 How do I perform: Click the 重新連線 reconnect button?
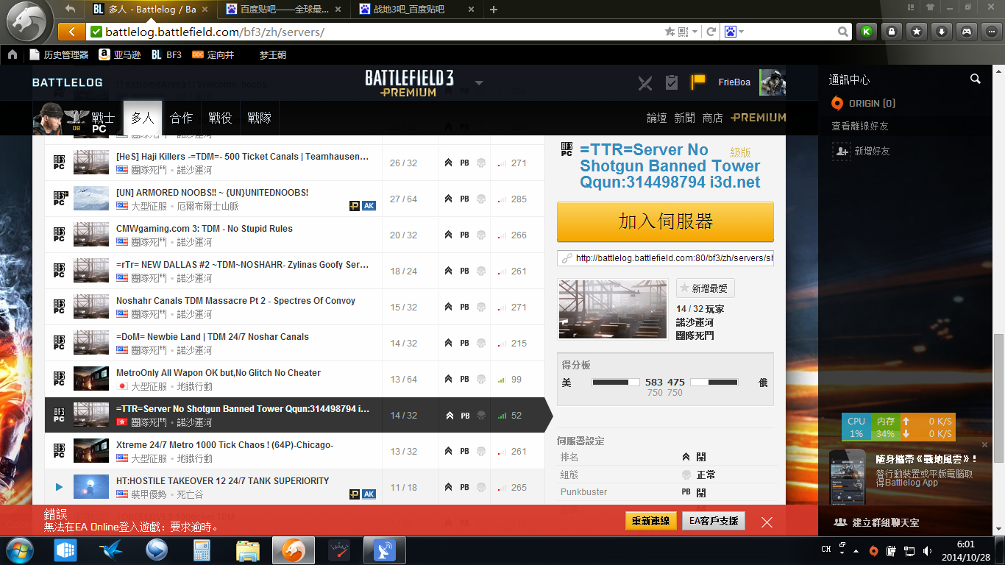tap(650, 521)
